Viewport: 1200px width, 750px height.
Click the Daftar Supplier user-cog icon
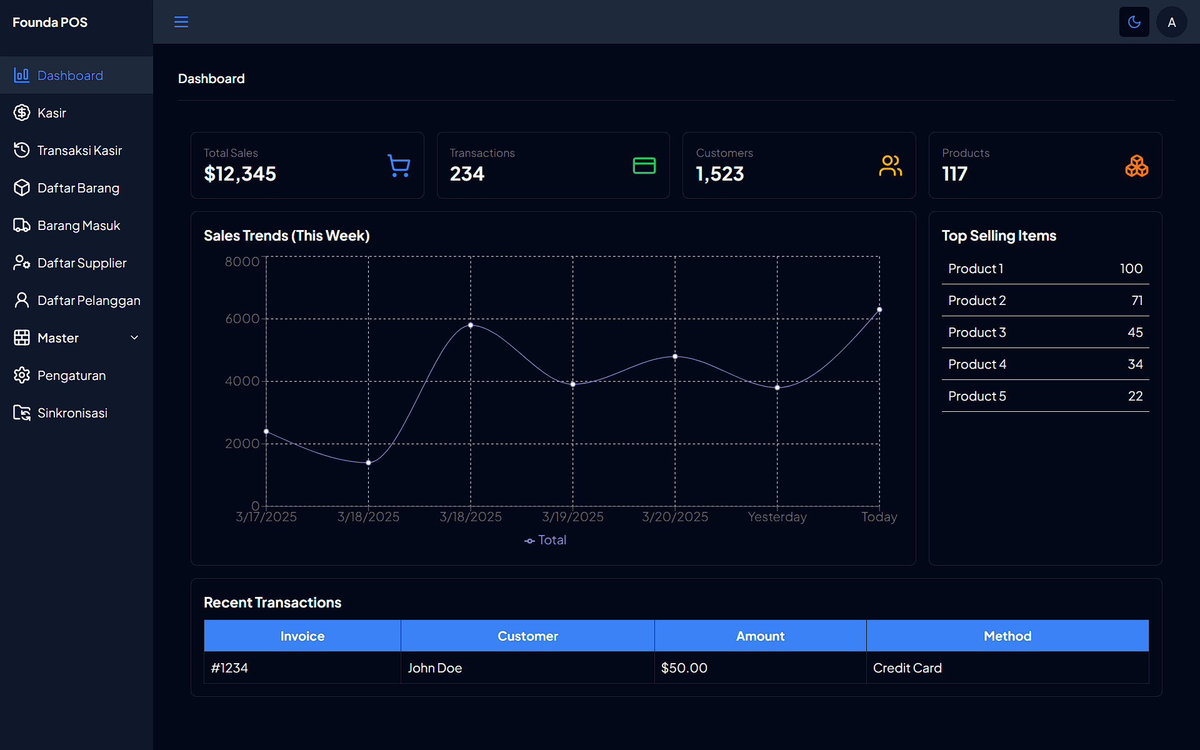tap(22, 262)
